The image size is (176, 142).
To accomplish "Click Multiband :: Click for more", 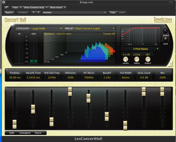I will pyautogui.click(x=57, y=34).
